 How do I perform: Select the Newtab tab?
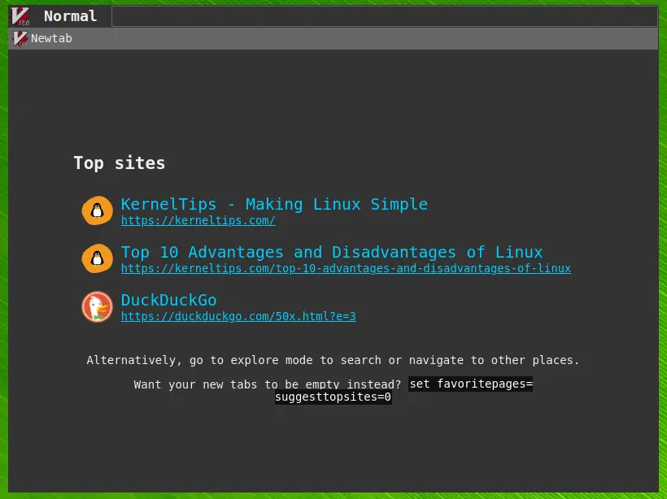click(x=333, y=38)
